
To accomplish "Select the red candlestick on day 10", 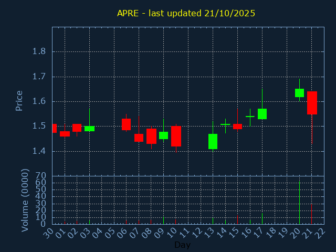I will click(x=176, y=136).
